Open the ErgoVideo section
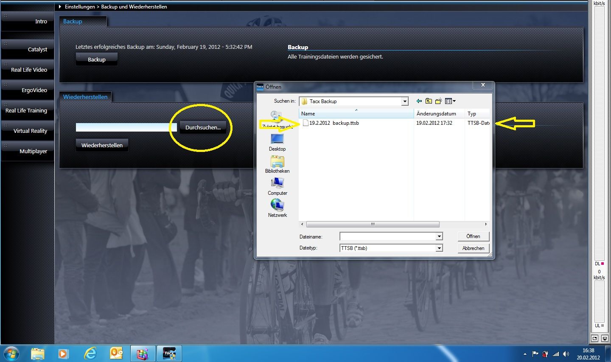This screenshot has width=611, height=362. (28, 90)
